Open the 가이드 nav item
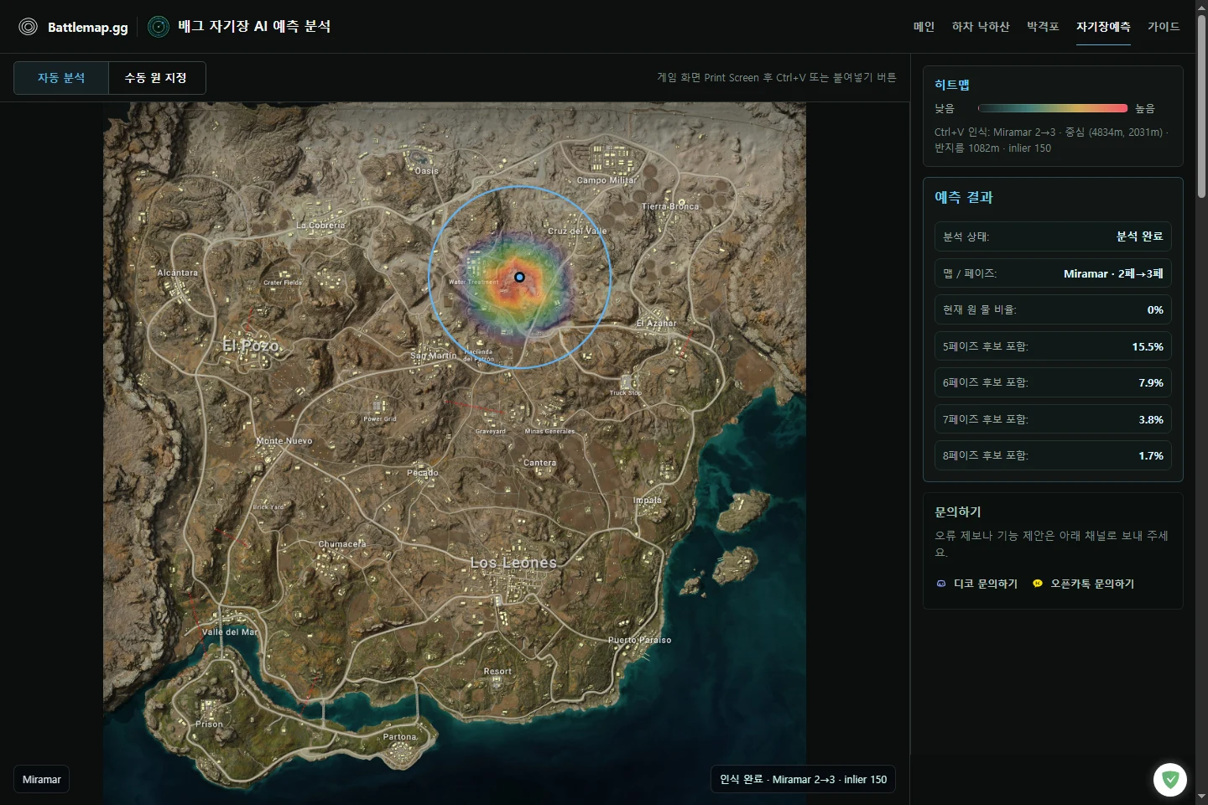Image resolution: width=1208 pixels, height=805 pixels. (x=1164, y=27)
